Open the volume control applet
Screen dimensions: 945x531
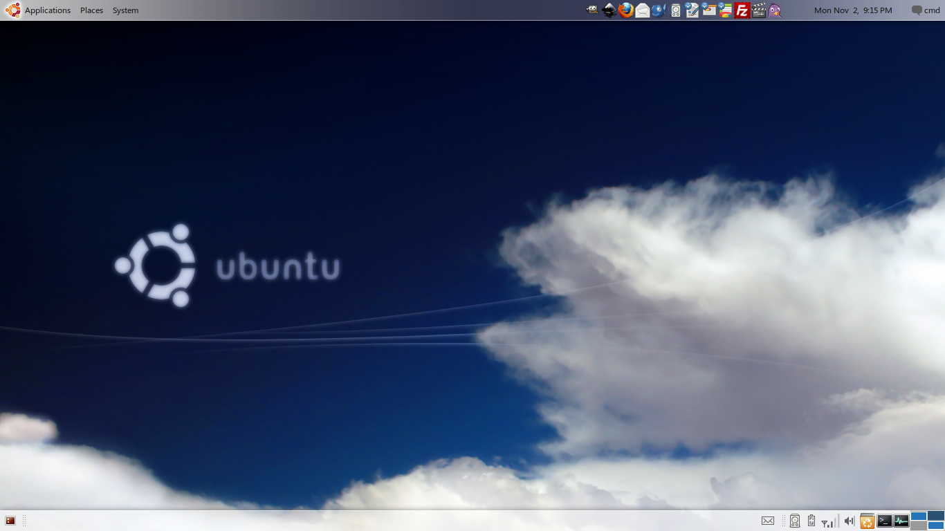850,521
